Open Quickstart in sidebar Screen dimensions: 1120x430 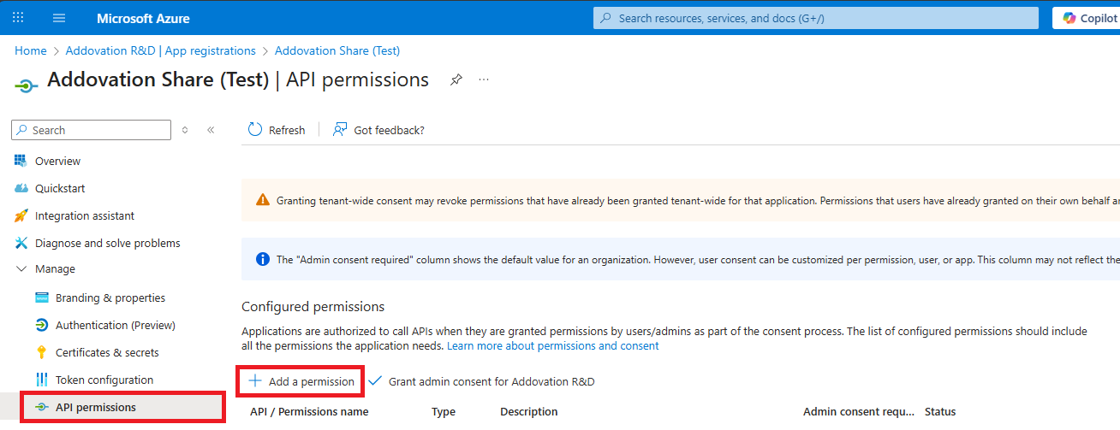(60, 188)
